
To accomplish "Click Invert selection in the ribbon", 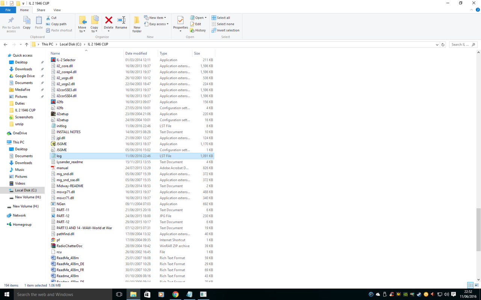I will coord(225,30).
